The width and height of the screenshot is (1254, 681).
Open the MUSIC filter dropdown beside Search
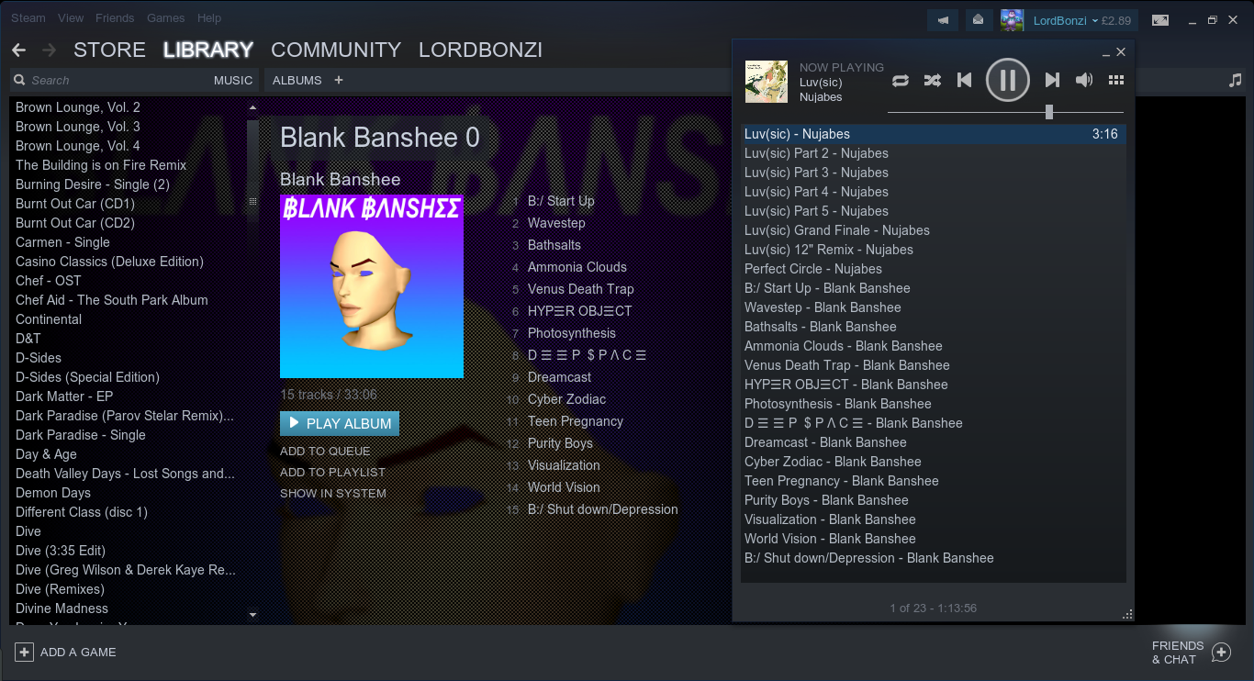pos(233,80)
